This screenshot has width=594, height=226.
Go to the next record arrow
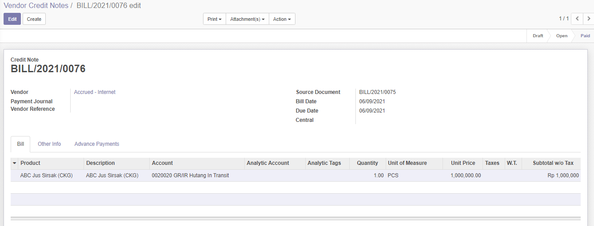coord(589,19)
